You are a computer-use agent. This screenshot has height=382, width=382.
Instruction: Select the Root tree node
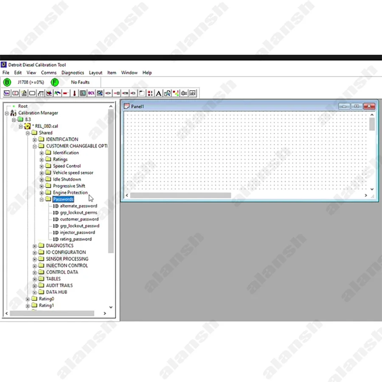(22, 106)
